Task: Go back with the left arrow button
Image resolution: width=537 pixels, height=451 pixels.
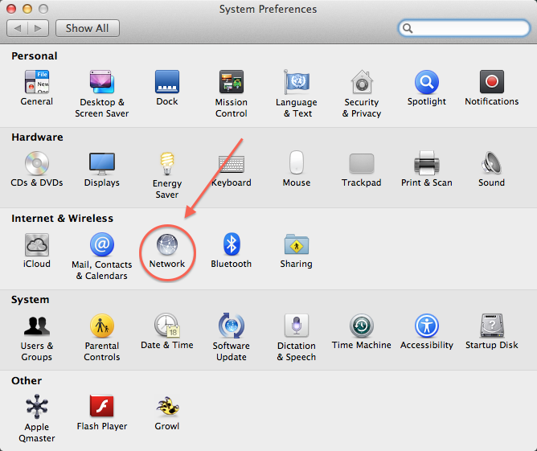Action: [17, 28]
